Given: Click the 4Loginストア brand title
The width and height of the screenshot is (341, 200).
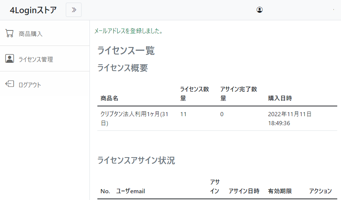Looking at the screenshot, I should pyautogui.click(x=33, y=10).
